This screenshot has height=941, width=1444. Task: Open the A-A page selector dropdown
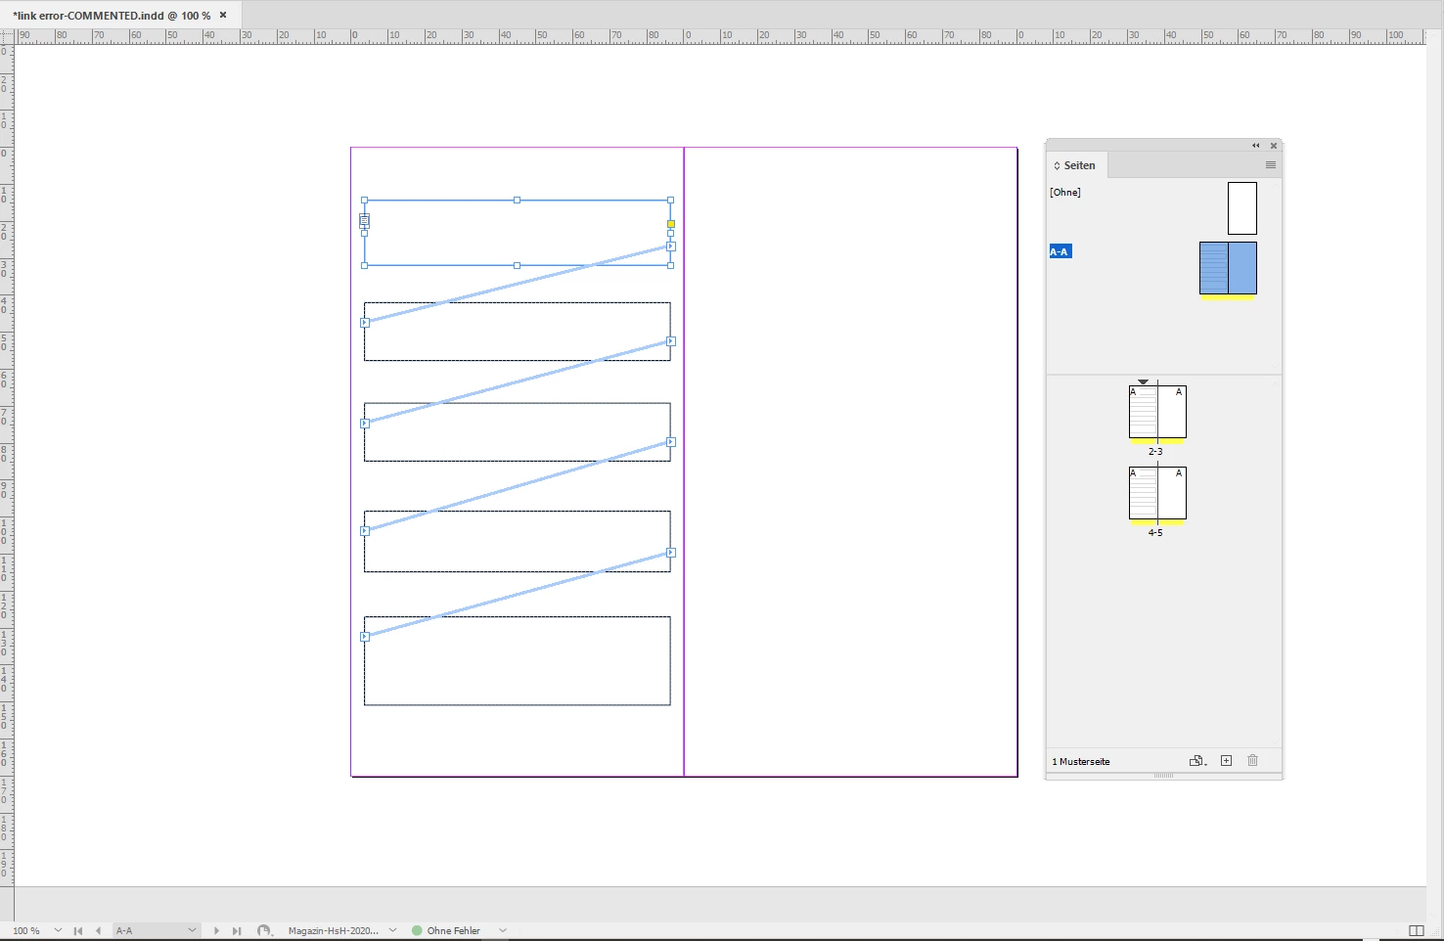tap(192, 930)
